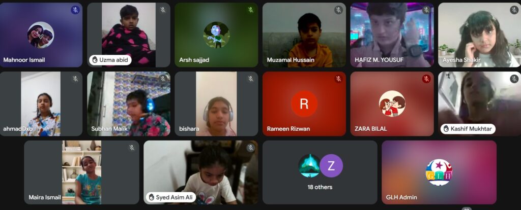
Task: Click the red R avatar of Rameen Rizwan
Action: point(304,103)
